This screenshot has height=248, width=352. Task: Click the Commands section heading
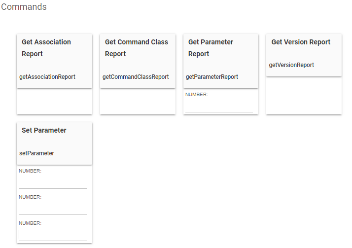(x=24, y=7)
